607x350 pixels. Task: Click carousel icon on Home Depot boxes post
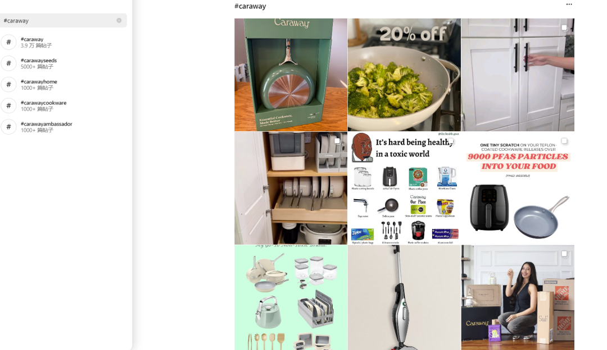coord(564,254)
